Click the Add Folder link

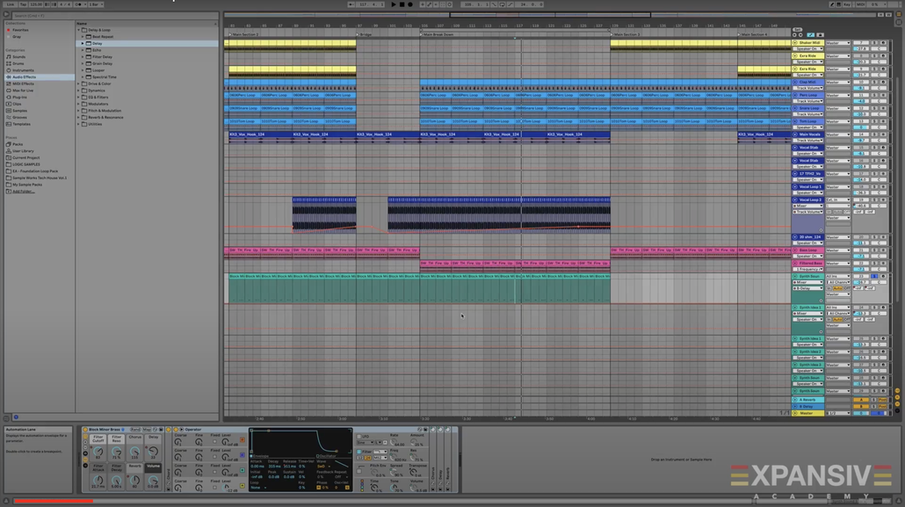(x=23, y=192)
